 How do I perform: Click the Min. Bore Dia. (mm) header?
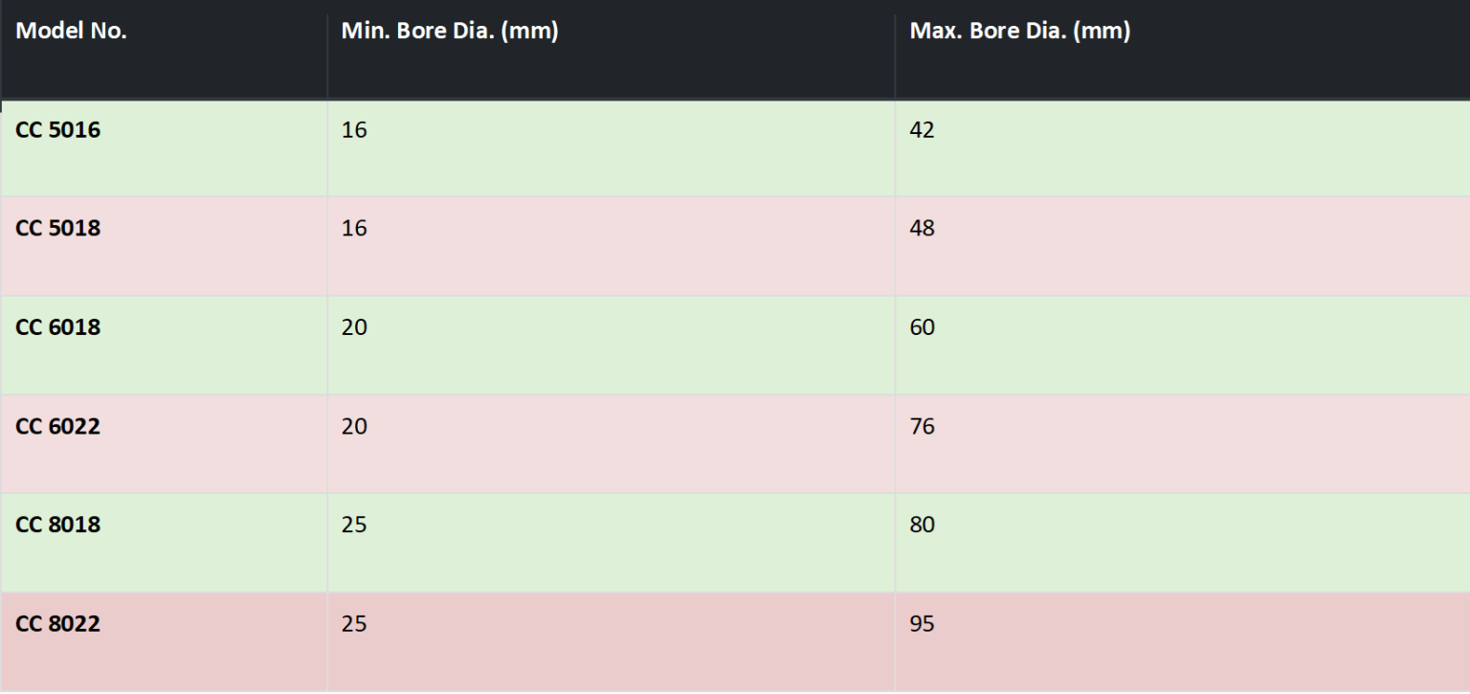tap(450, 32)
